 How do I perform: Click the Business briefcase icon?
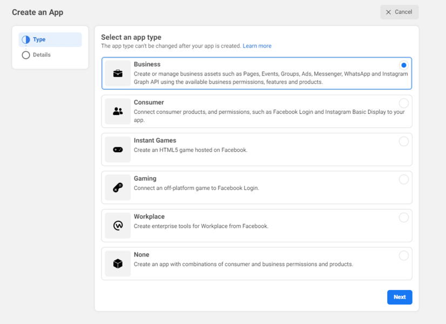118,73
